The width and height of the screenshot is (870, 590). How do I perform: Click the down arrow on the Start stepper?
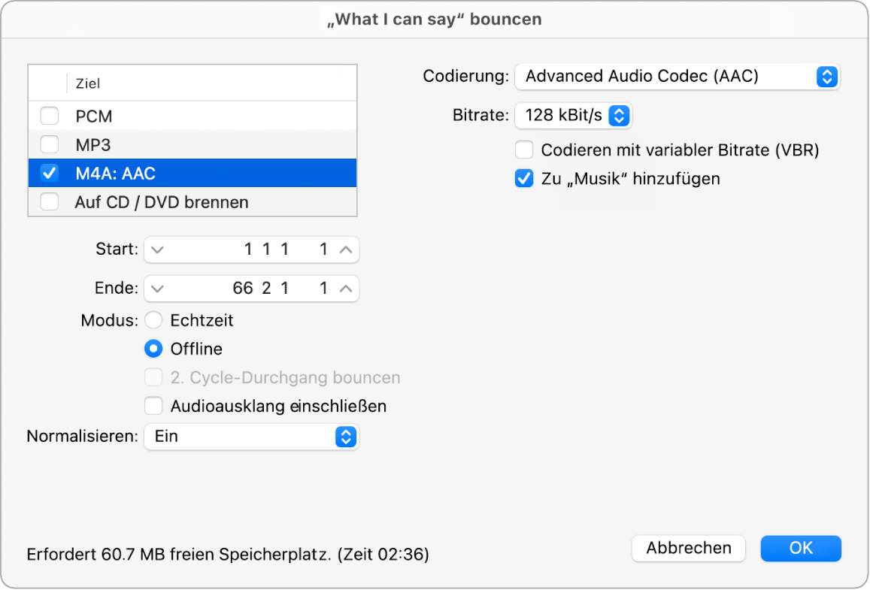click(x=156, y=250)
